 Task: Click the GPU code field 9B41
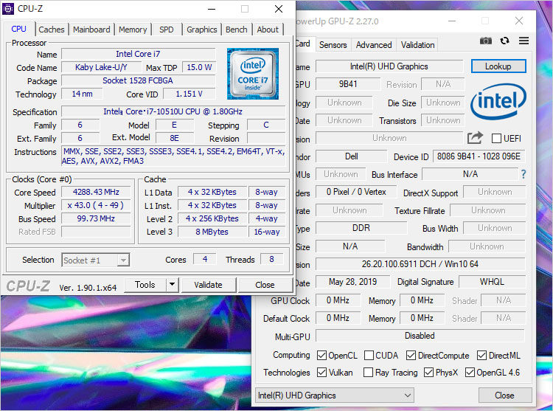click(348, 84)
